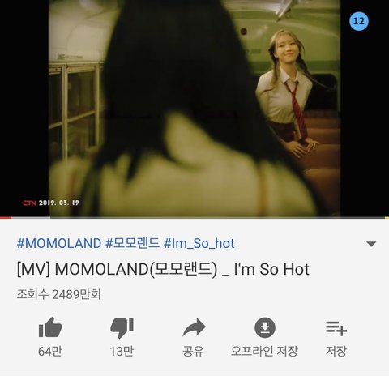Click the 64만 like count label
The height and width of the screenshot is (376, 389).
(50, 352)
